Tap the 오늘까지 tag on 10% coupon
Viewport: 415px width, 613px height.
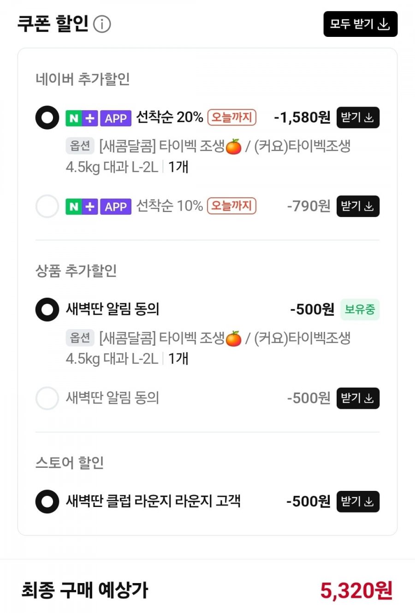click(x=231, y=206)
